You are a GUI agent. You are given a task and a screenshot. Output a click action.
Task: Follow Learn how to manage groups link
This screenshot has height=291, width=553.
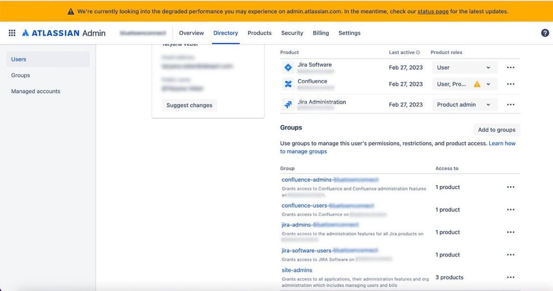502,144
